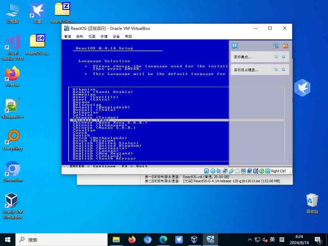Click the Windows Start button
328x246 pixels.
8,240
